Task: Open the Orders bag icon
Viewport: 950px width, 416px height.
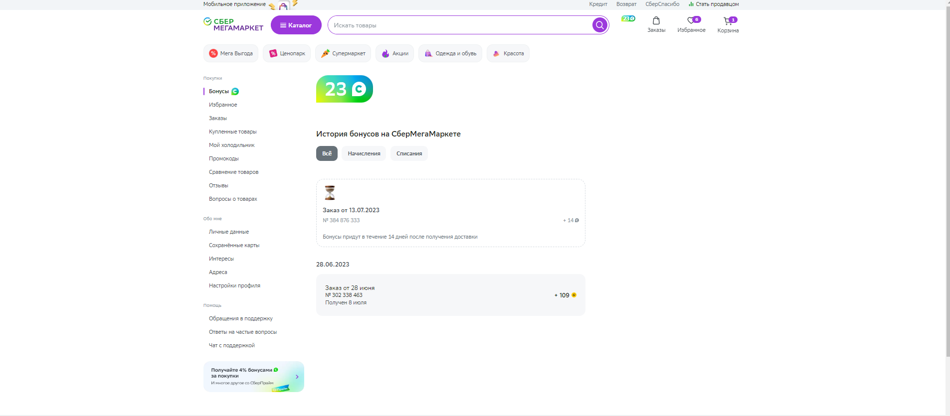Action: 656,20
